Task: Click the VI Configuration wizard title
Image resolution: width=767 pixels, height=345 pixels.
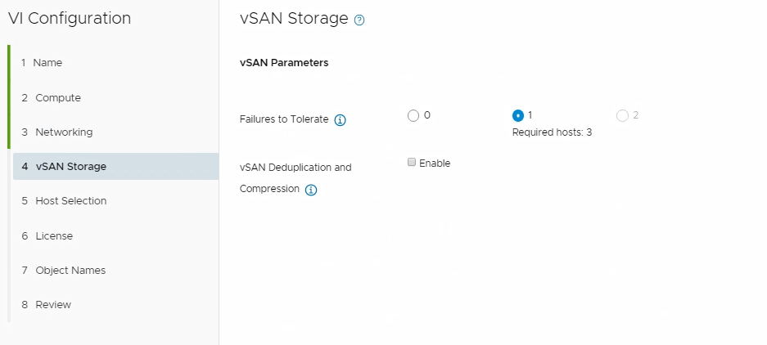Action: (x=70, y=19)
